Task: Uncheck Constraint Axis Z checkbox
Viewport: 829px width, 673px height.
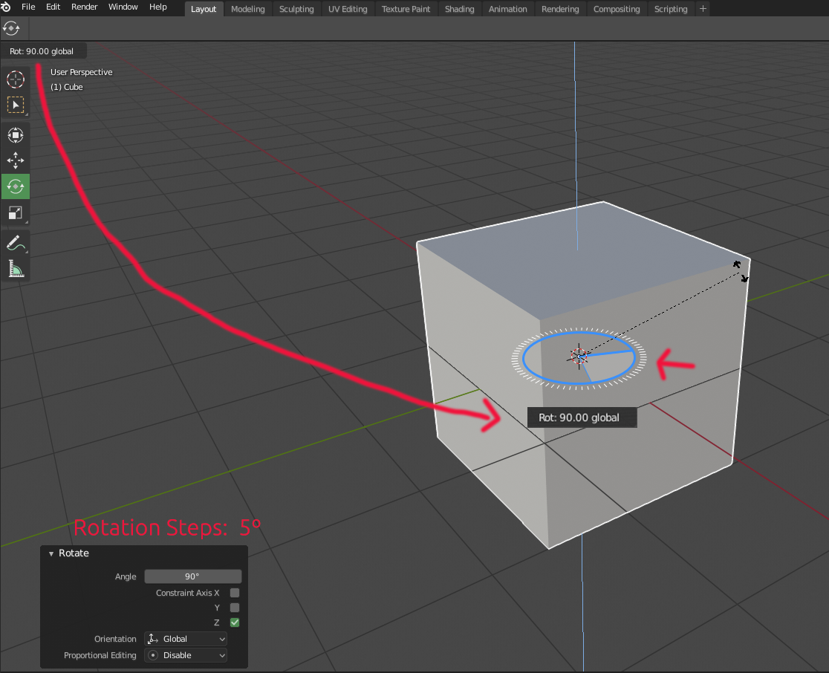Action: click(235, 622)
